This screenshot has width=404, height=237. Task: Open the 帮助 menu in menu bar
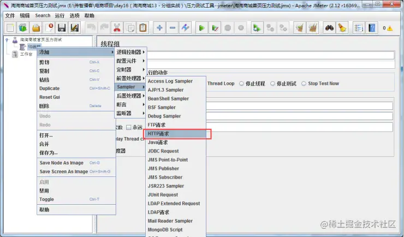[x=89, y=16]
